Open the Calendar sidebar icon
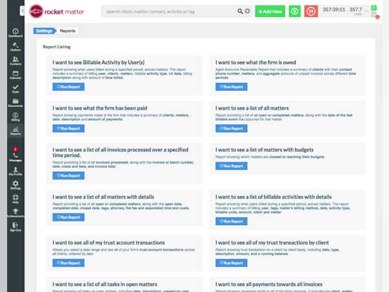389x292 pixels. click(16, 75)
